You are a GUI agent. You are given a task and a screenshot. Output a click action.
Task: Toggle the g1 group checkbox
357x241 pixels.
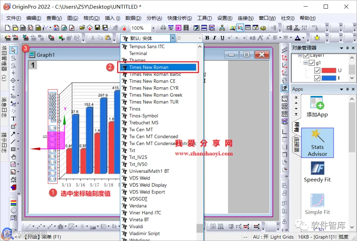[x=312, y=63]
